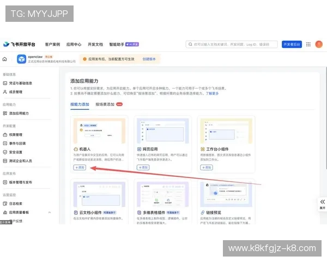This screenshot has width=327, height=262.
Task: Click the 安全设置 shield icon
Action: click(5, 152)
